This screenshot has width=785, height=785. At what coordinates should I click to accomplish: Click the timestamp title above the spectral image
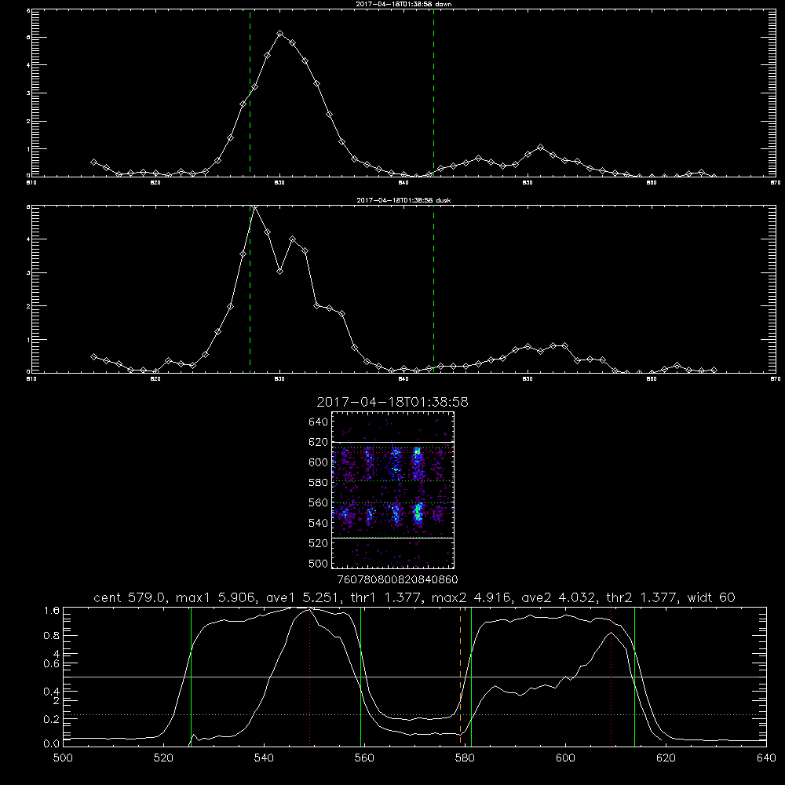click(392, 402)
